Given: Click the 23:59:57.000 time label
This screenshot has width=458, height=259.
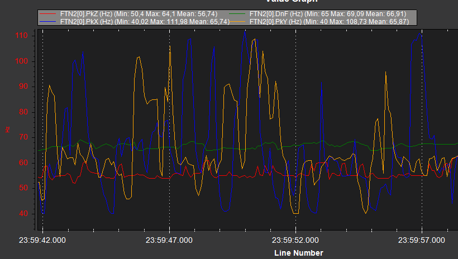Looking at the screenshot, I should point(422,240).
